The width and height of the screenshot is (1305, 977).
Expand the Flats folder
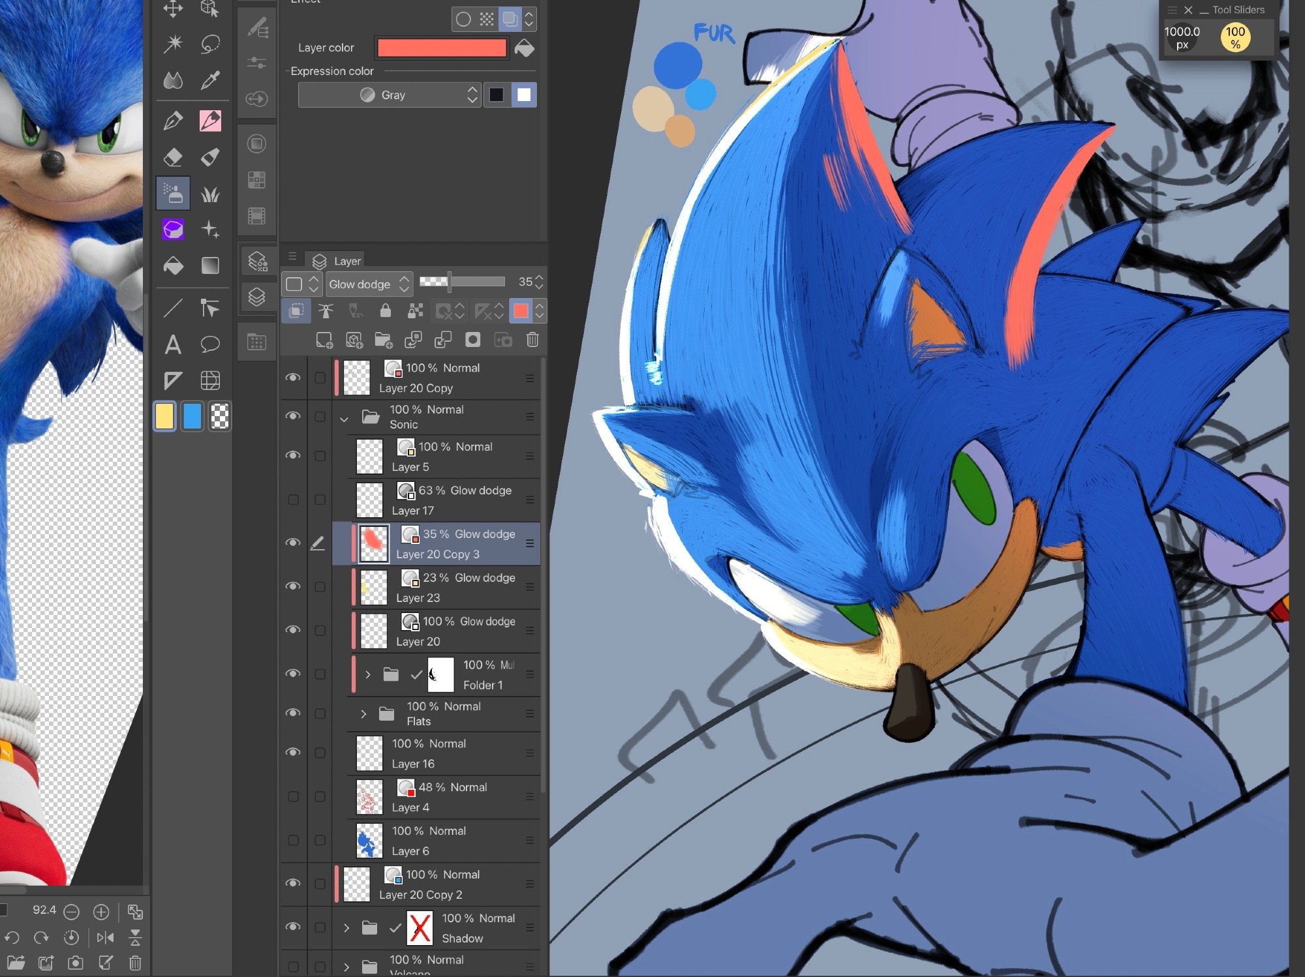(363, 714)
